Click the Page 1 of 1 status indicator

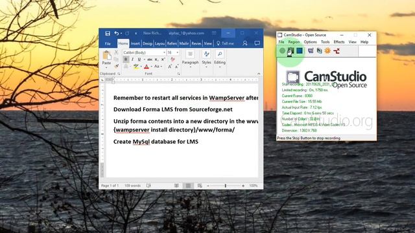[110, 186]
